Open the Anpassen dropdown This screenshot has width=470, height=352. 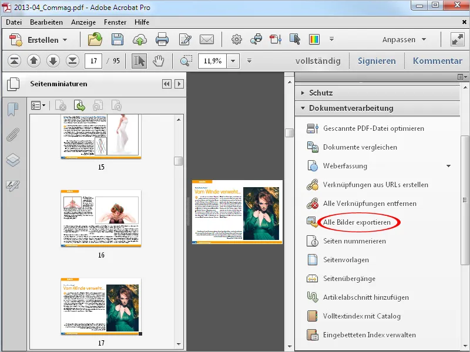pos(404,39)
